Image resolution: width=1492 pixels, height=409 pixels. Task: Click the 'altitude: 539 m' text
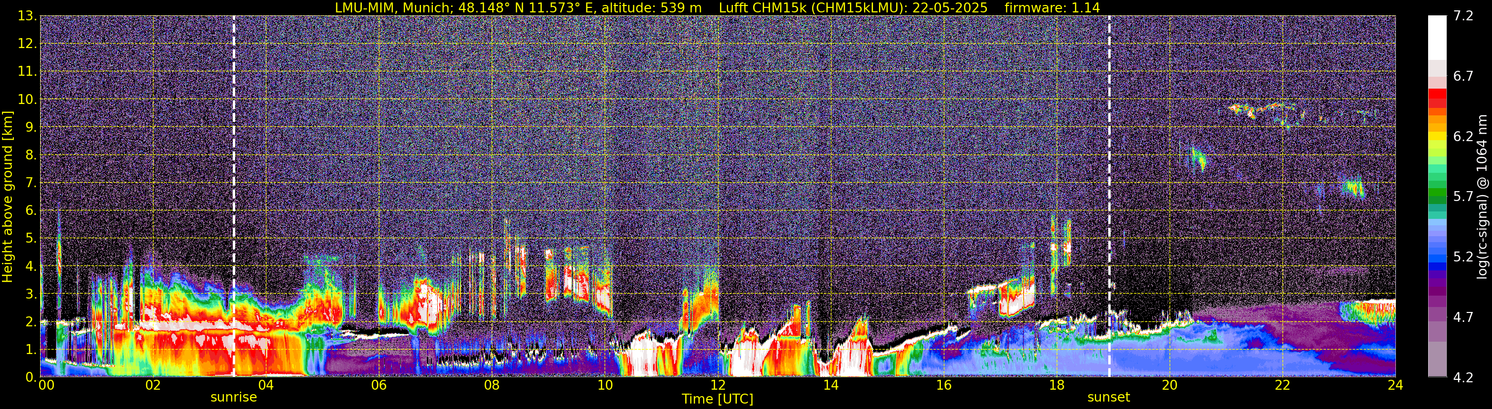(653, 7)
